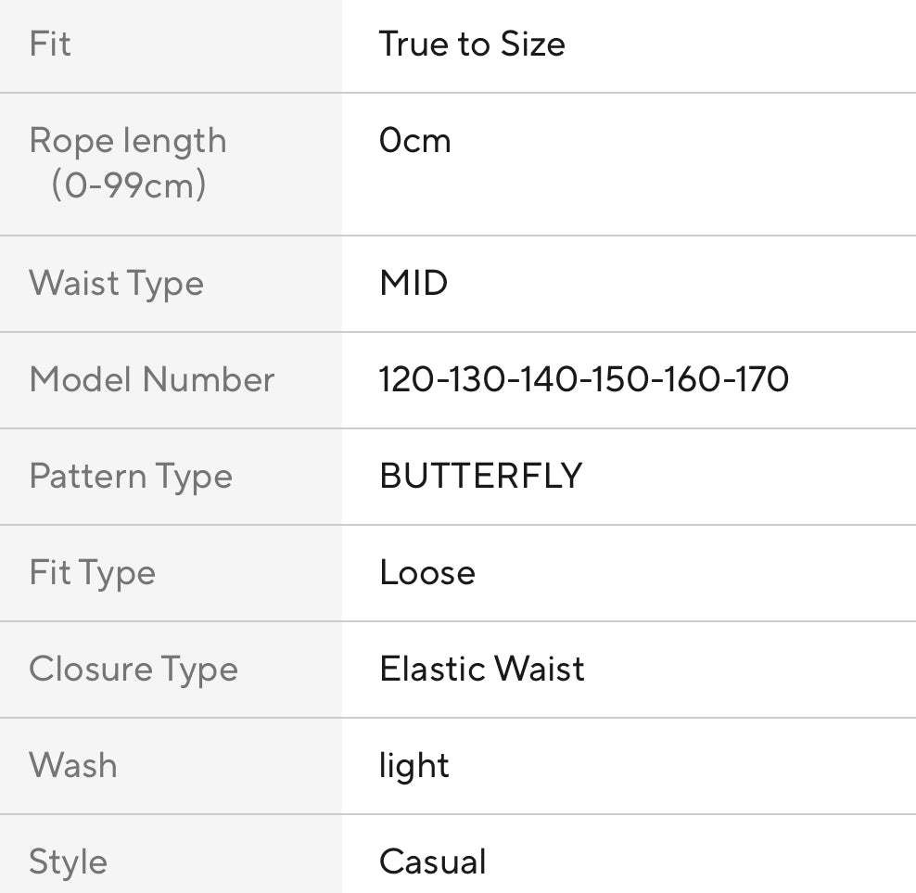
Task: Click the Style label
Action: [x=68, y=861]
